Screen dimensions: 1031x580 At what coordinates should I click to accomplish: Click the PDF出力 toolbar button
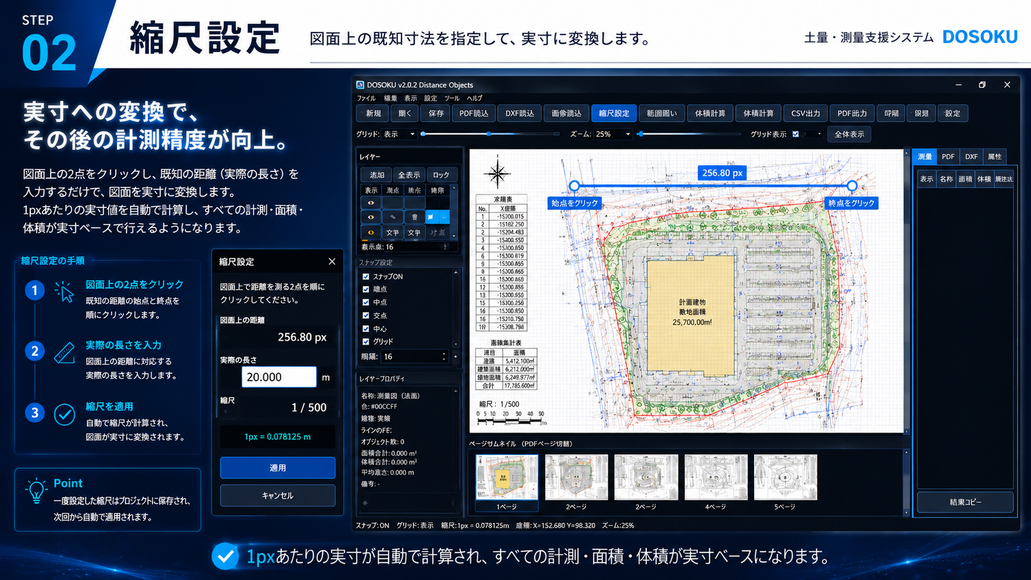852,113
